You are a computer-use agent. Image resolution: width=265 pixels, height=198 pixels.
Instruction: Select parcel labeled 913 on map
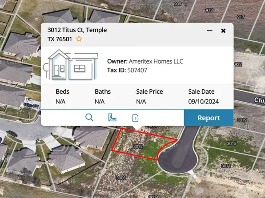pyautogui.click(x=209, y=10)
